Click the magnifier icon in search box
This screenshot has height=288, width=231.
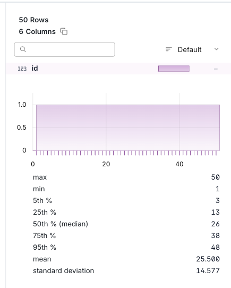click(23, 49)
